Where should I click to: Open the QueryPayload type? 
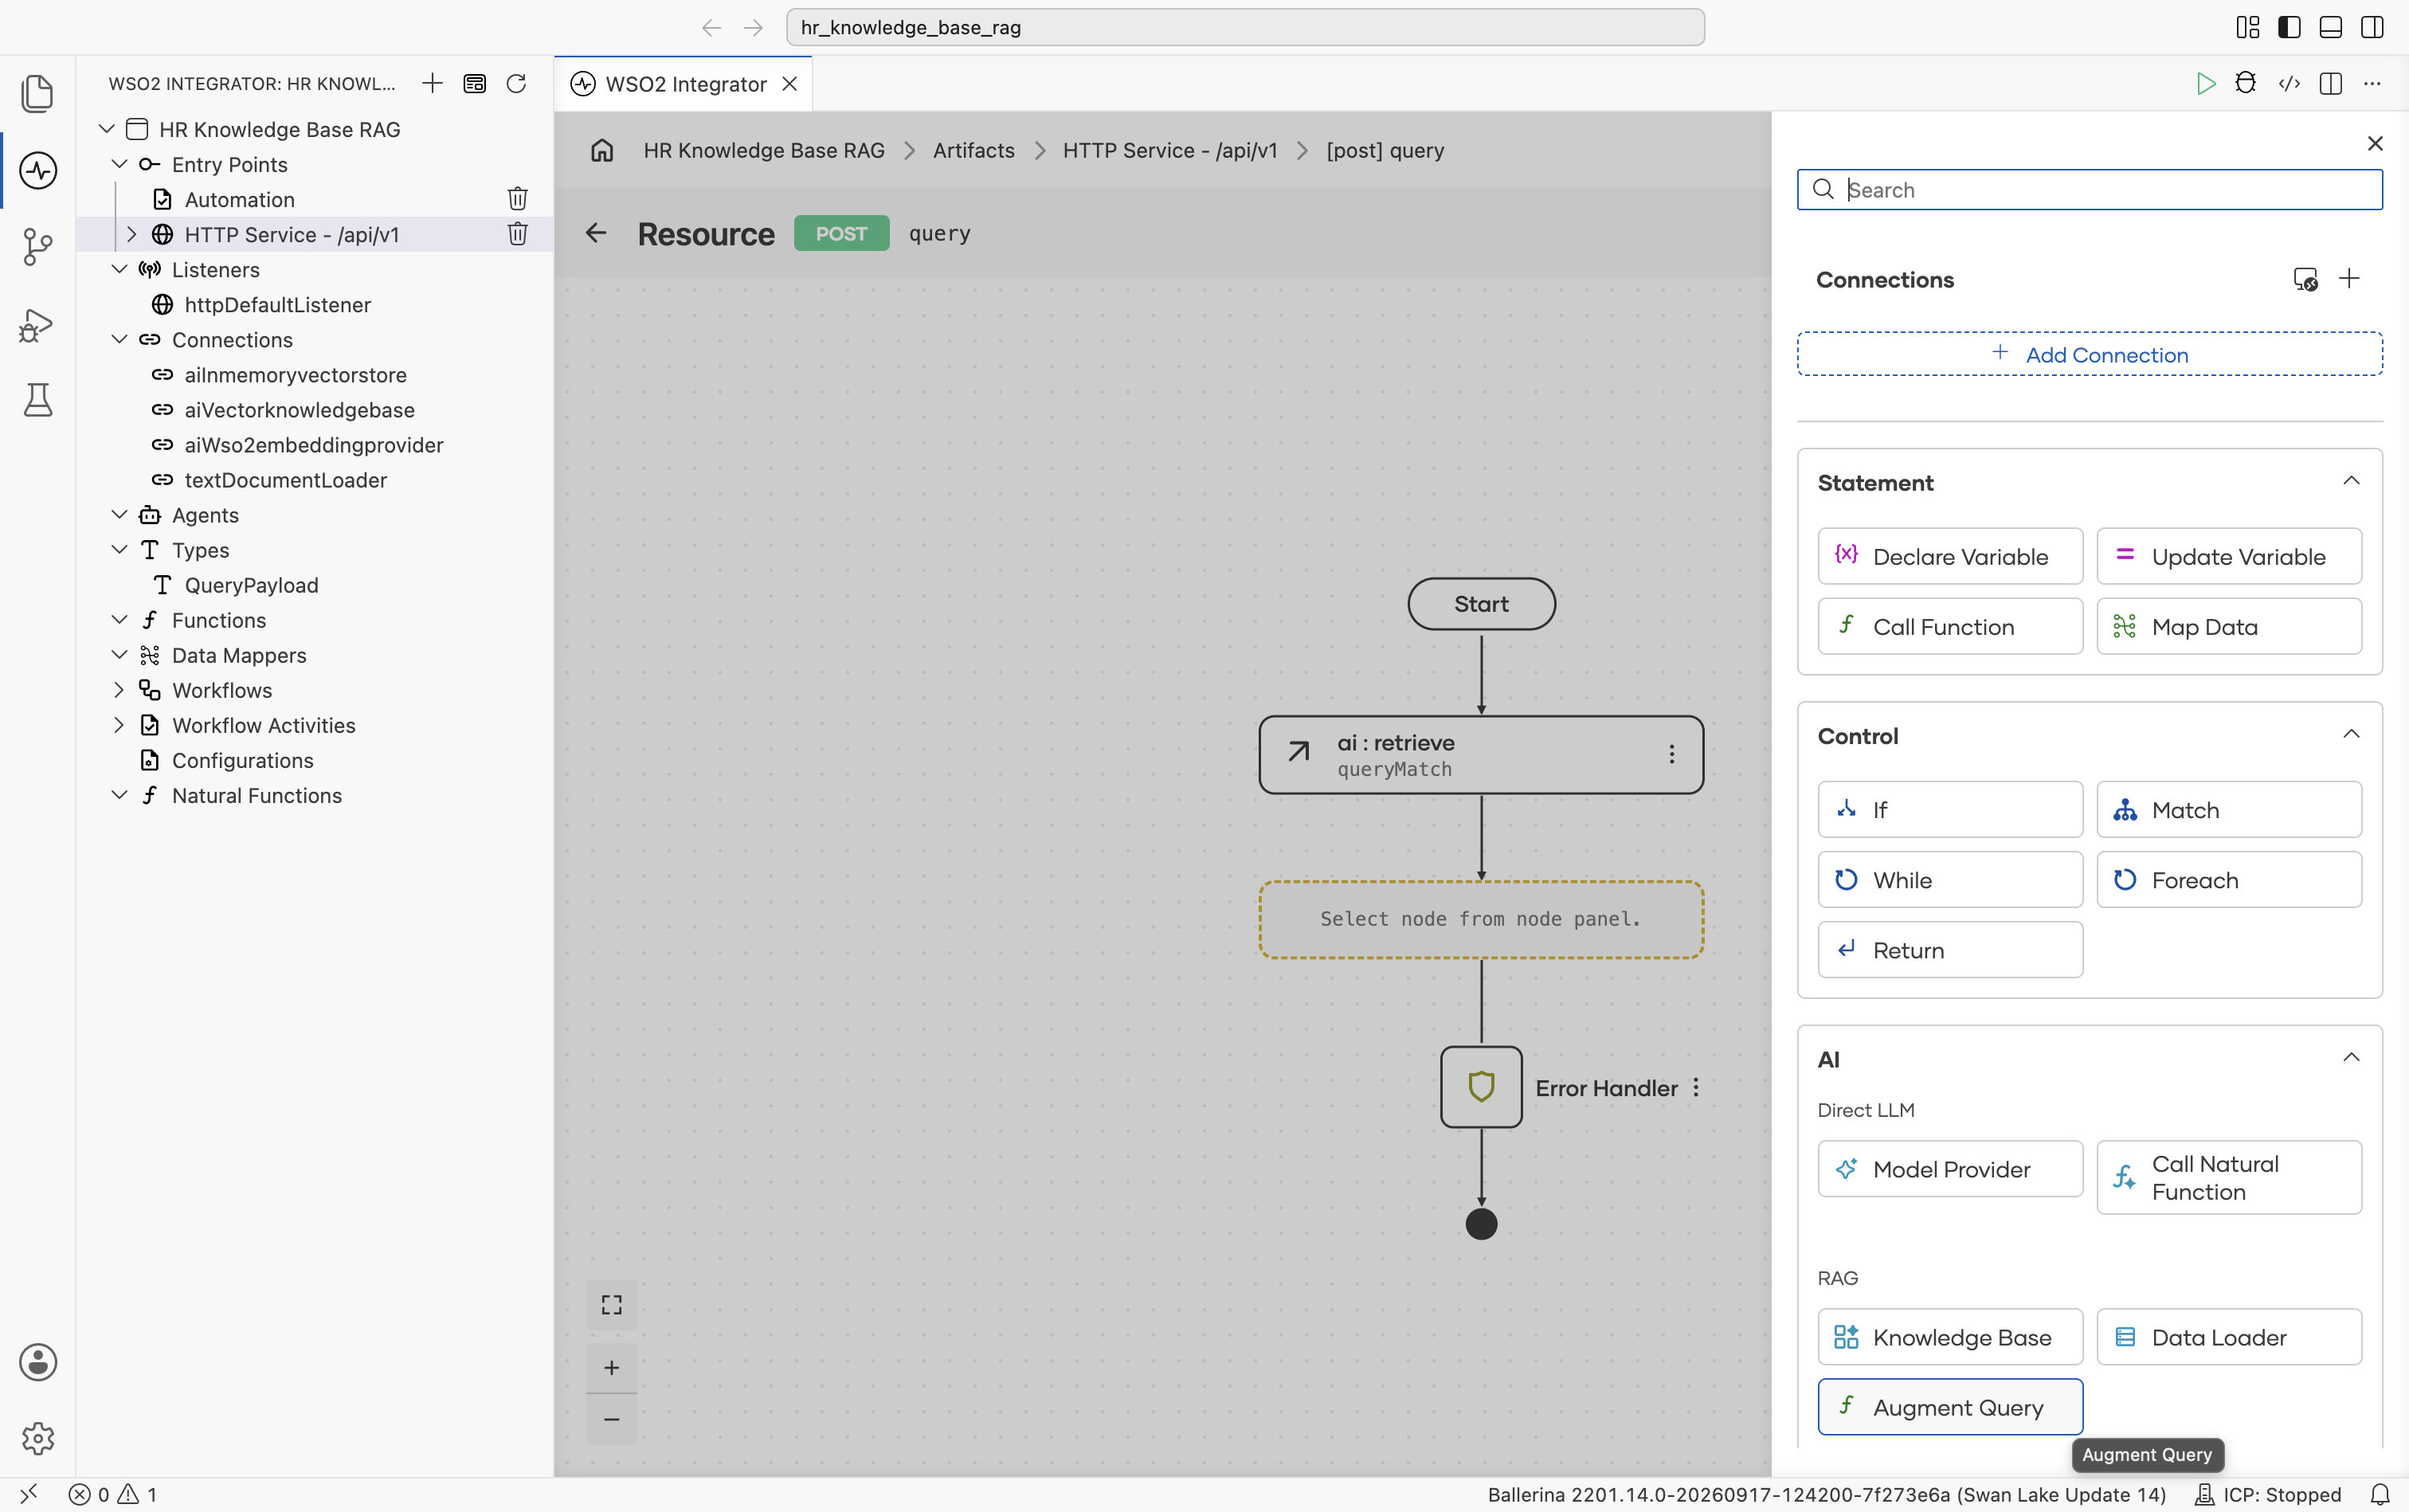(x=251, y=585)
